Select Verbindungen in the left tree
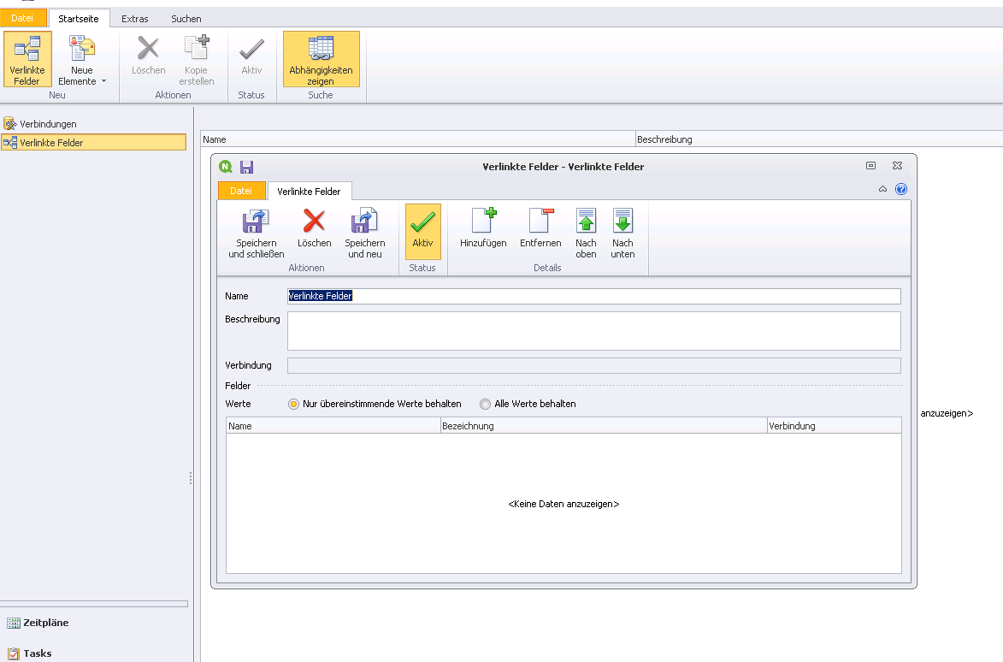Screen dimensions: 1003x662 [x=48, y=124]
